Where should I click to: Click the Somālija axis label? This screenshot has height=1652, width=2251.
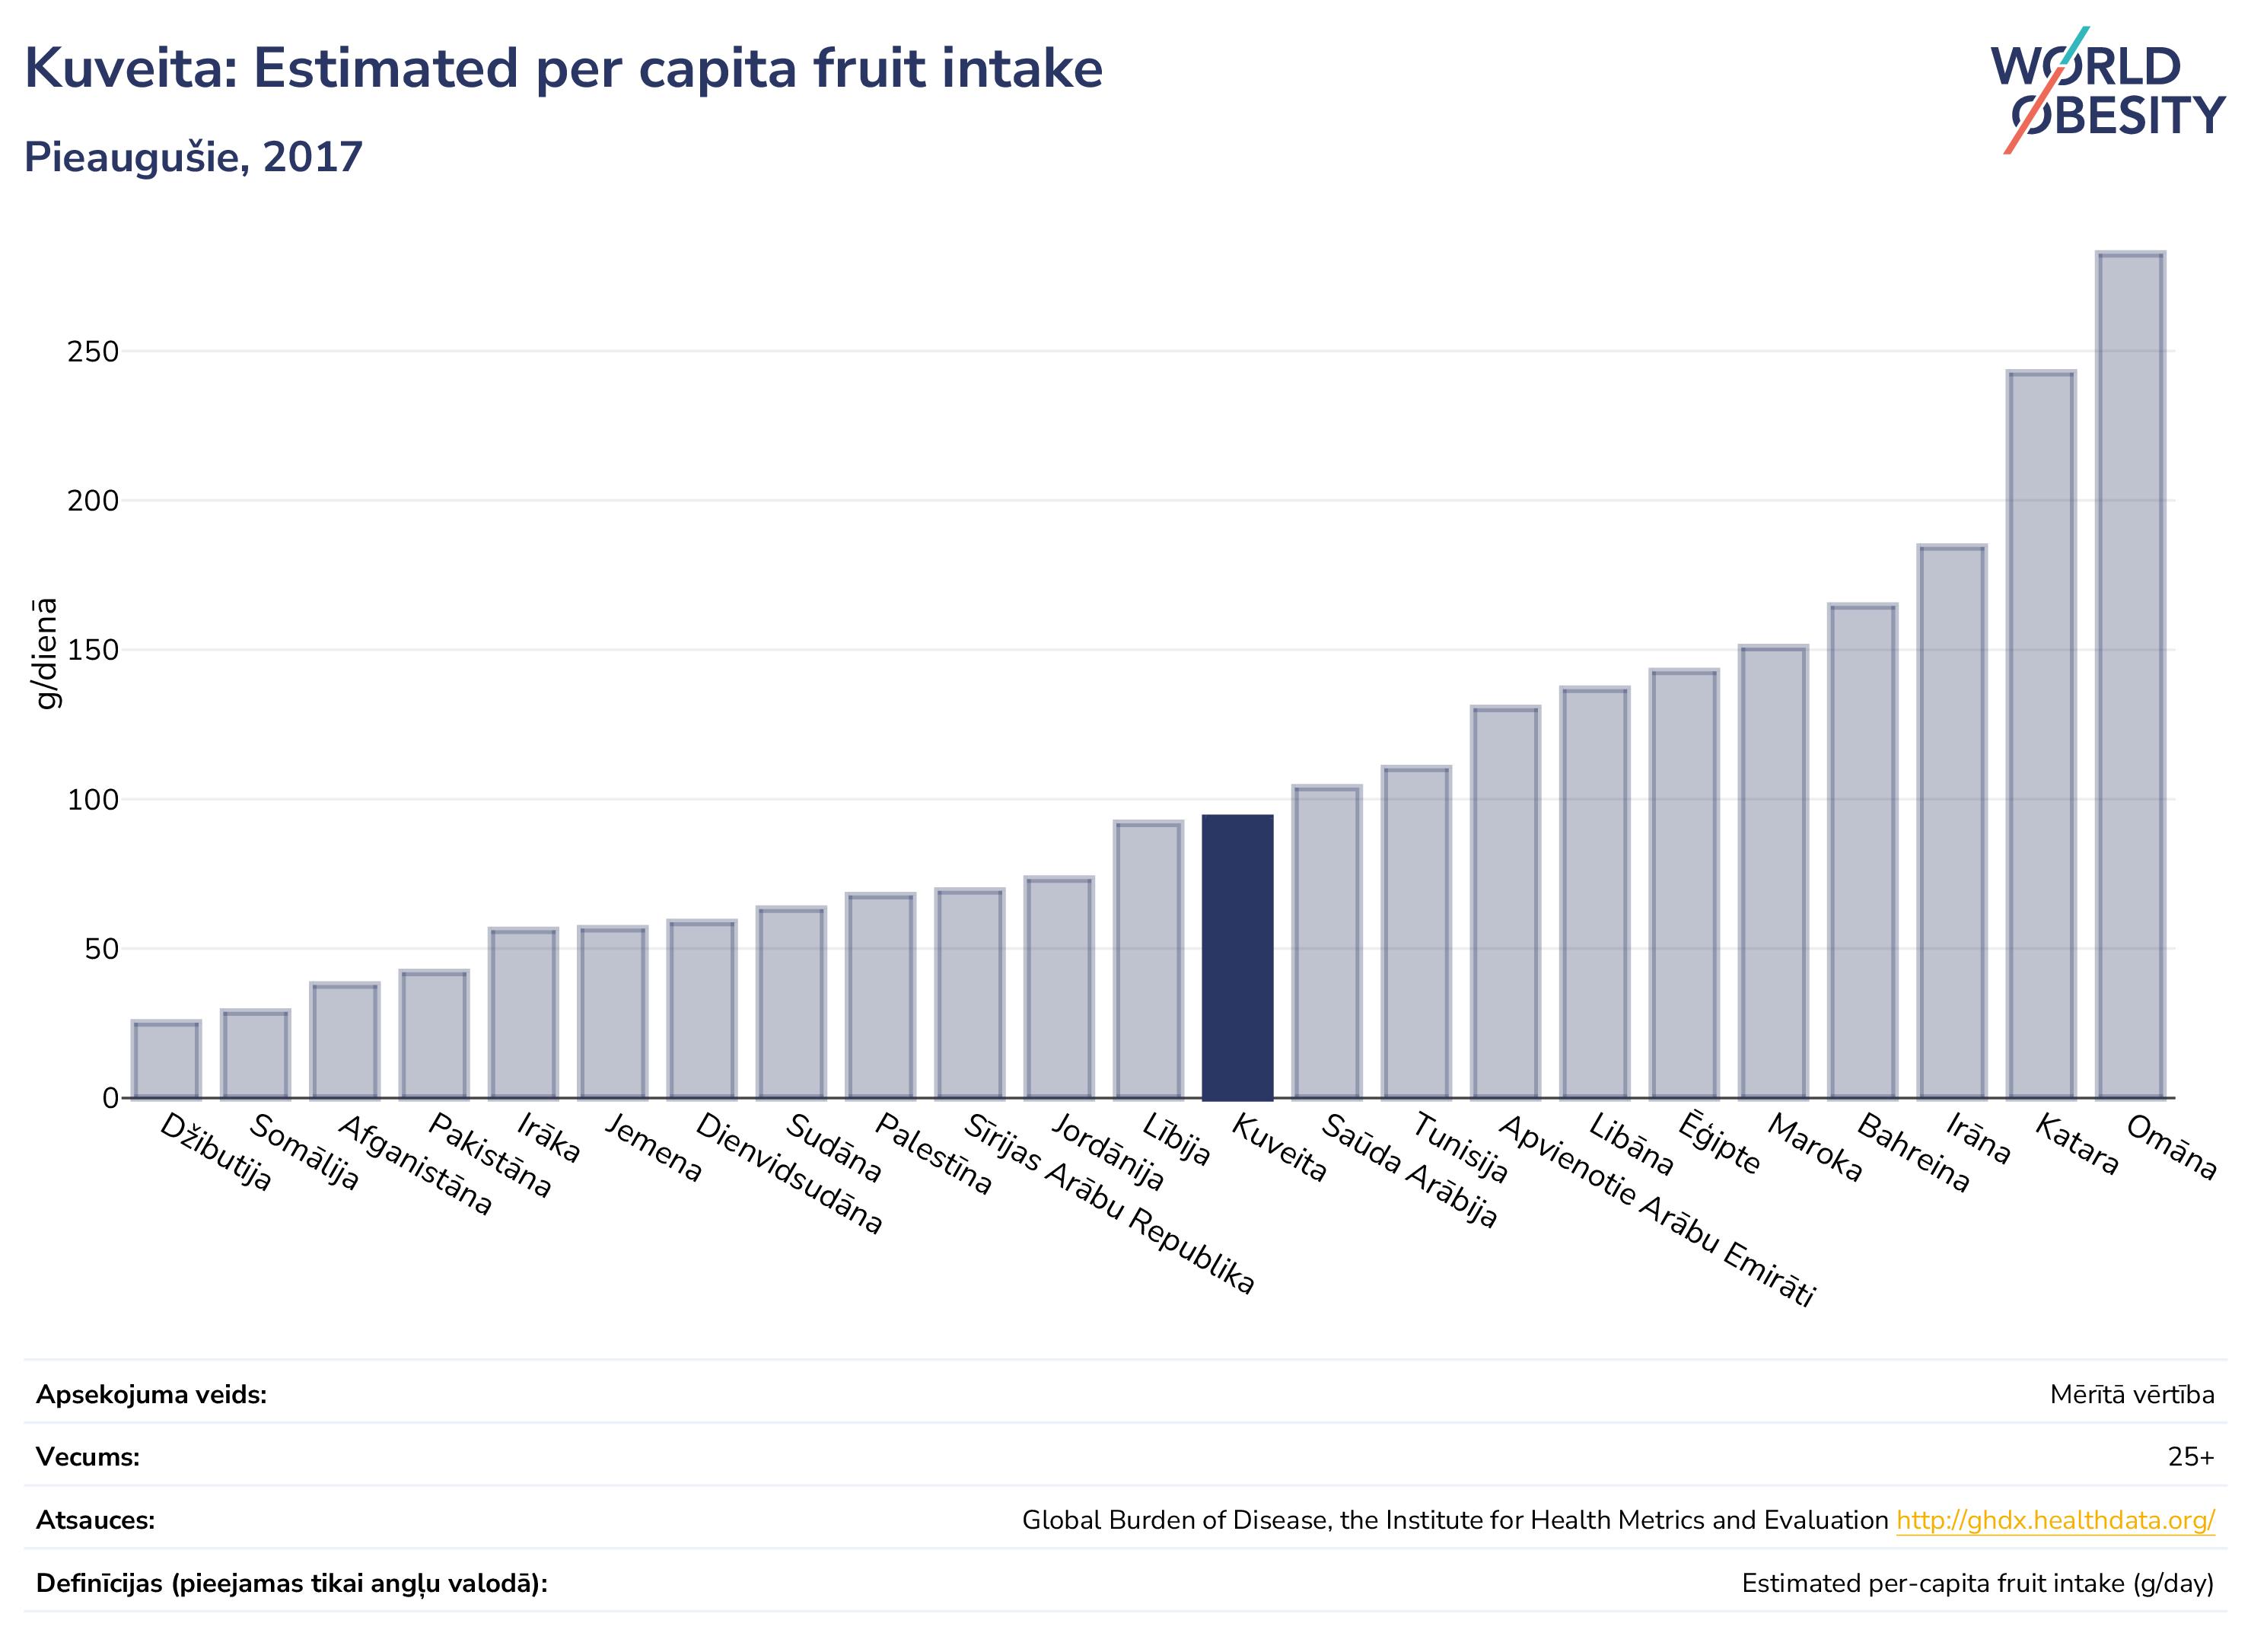click(x=303, y=1152)
